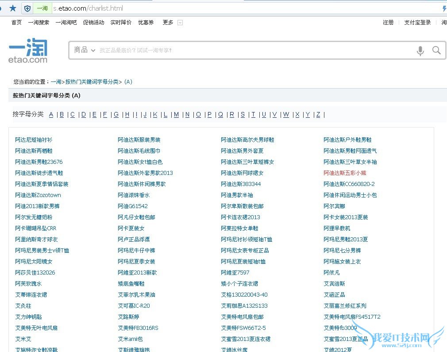Open the 实时降价 nav item
Viewport: 447px width, 352px height.
(x=121, y=22)
